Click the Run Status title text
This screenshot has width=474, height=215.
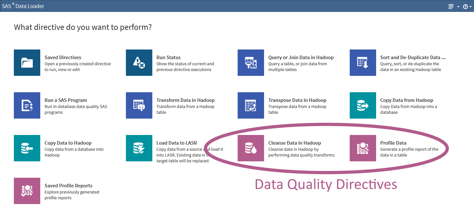[x=168, y=58]
